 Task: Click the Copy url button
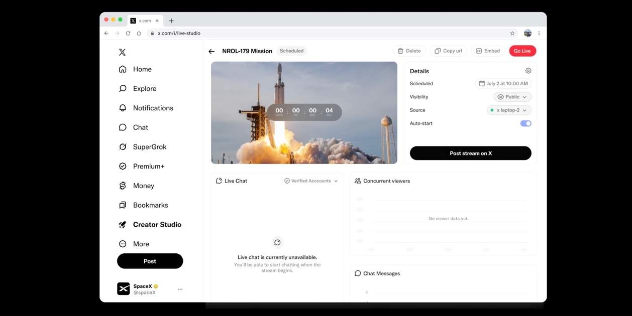coord(448,51)
